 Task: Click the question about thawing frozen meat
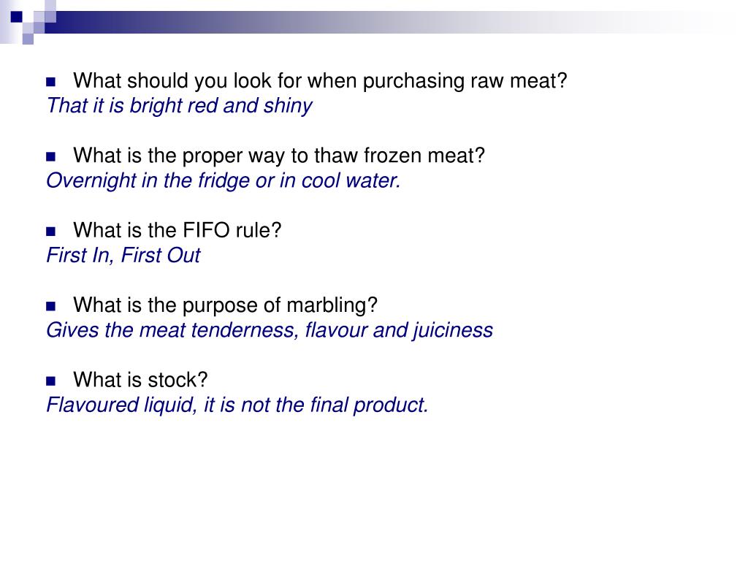click(x=279, y=156)
